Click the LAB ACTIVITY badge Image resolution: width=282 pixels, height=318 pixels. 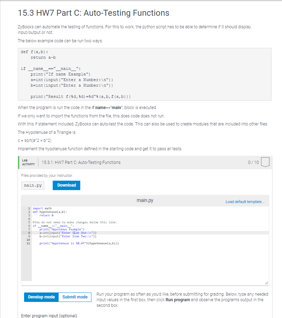28,162
